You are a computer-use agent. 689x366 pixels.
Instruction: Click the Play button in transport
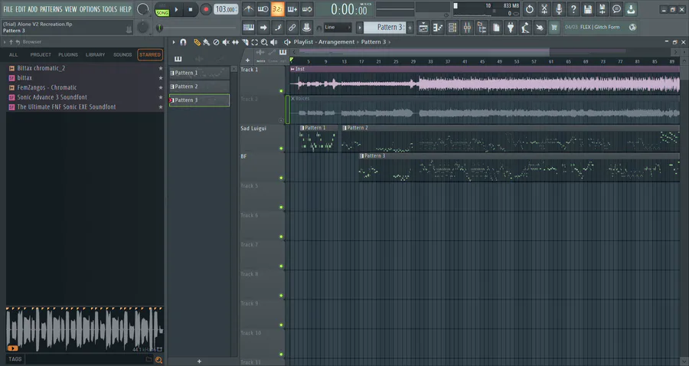point(176,9)
